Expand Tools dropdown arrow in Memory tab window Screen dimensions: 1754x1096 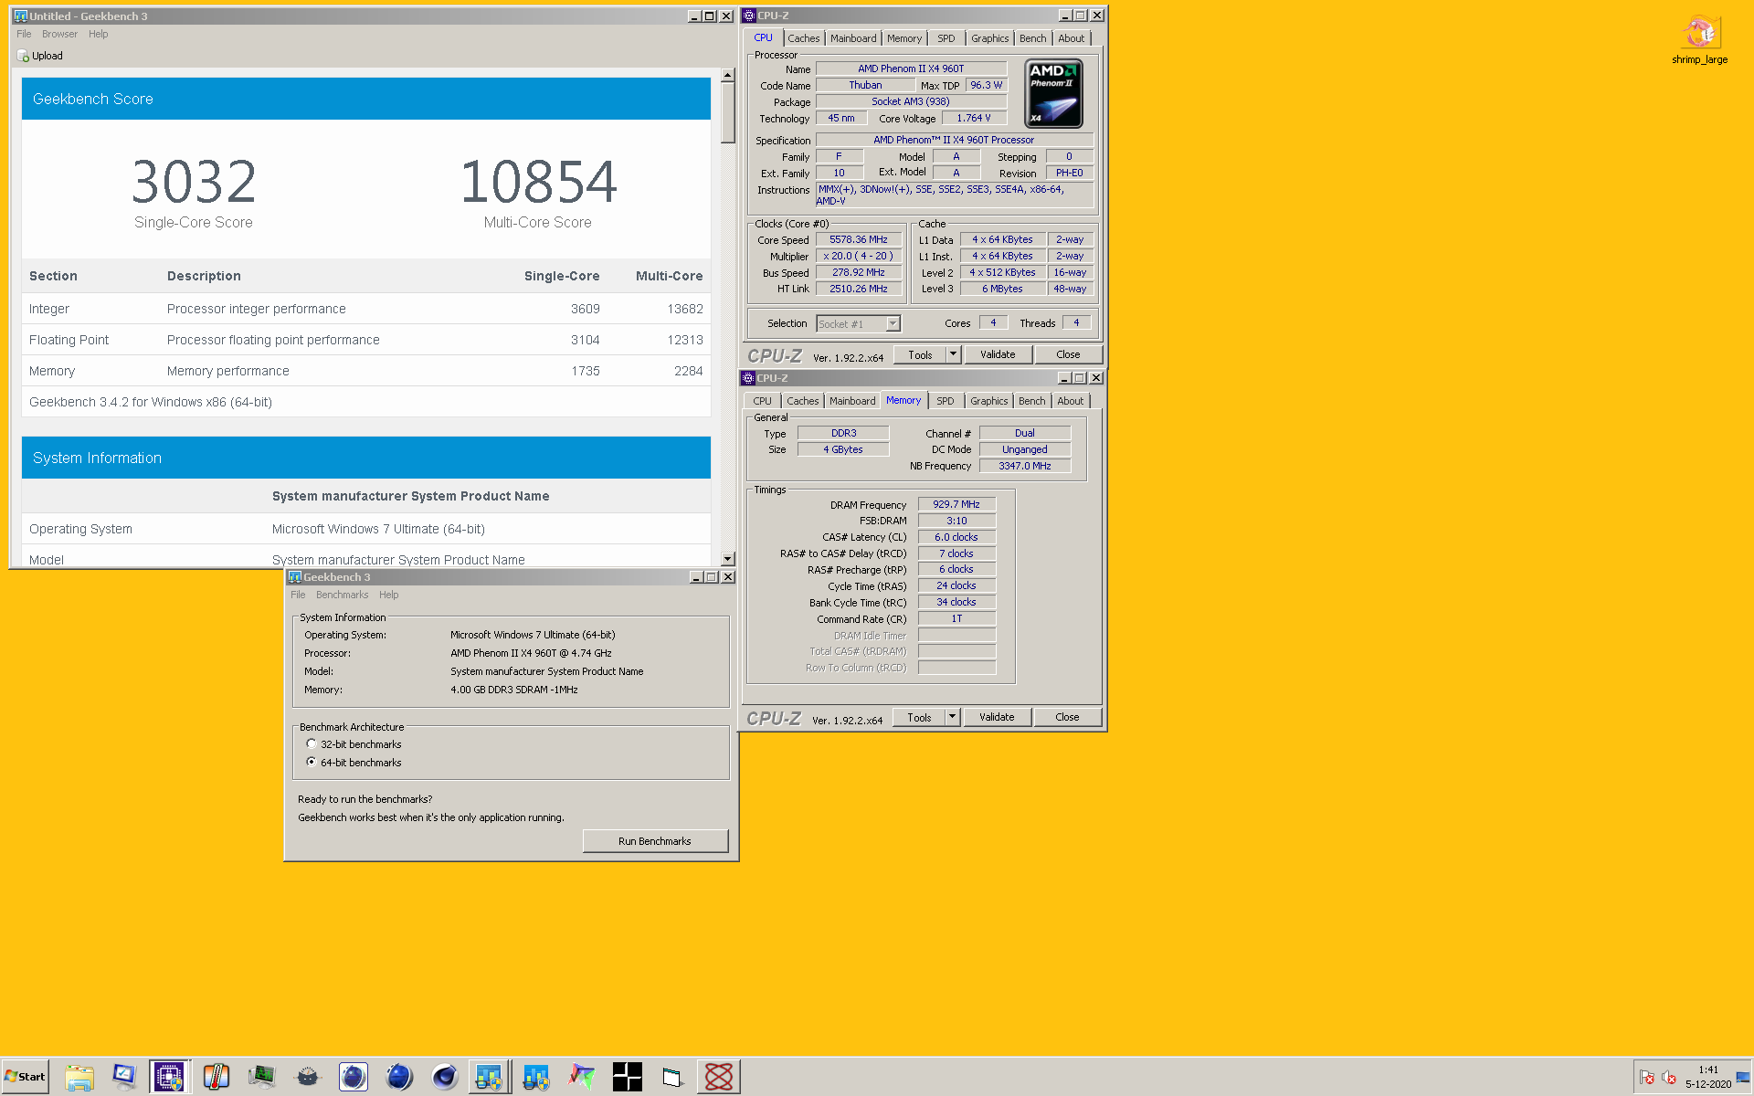pyautogui.click(x=952, y=717)
